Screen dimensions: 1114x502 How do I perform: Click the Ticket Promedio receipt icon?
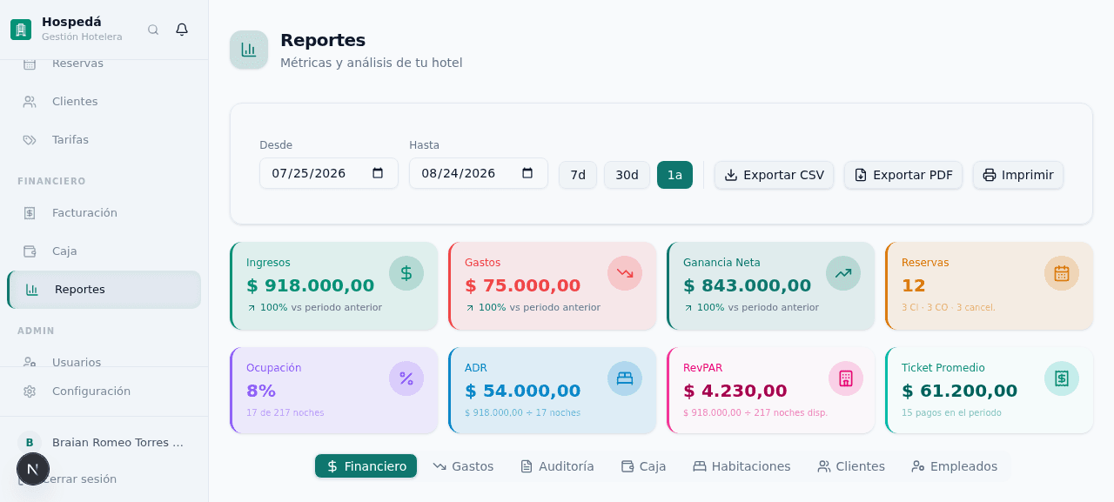tap(1062, 378)
